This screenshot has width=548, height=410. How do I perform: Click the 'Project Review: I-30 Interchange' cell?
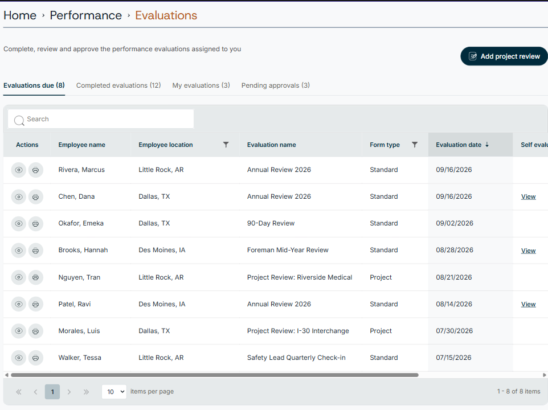(x=298, y=331)
